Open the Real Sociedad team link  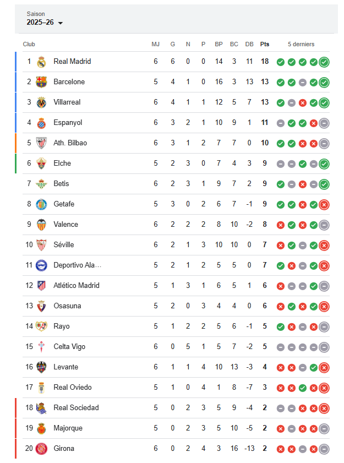tap(76, 408)
